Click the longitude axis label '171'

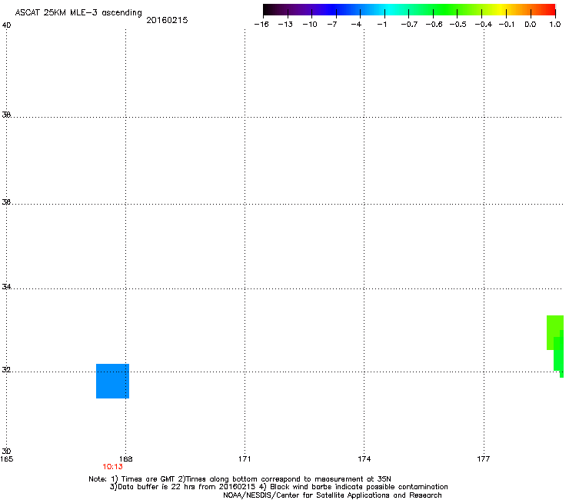245,459
